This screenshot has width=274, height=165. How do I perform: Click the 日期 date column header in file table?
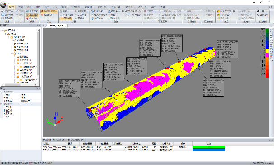point(70,144)
